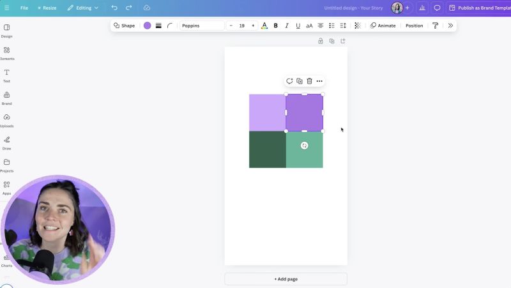Copy style with paint roller
511x288 pixels.
point(435,26)
